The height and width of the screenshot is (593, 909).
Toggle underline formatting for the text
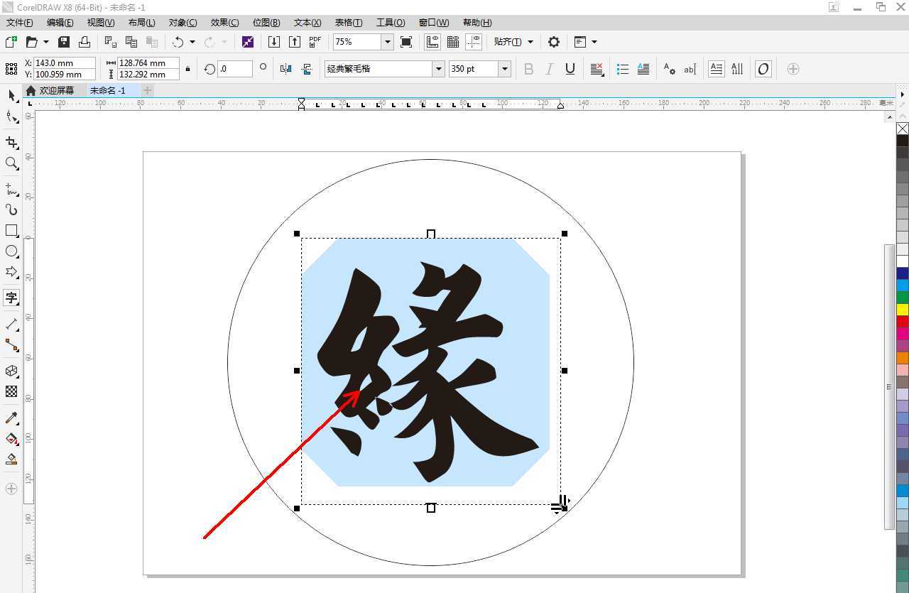point(569,68)
